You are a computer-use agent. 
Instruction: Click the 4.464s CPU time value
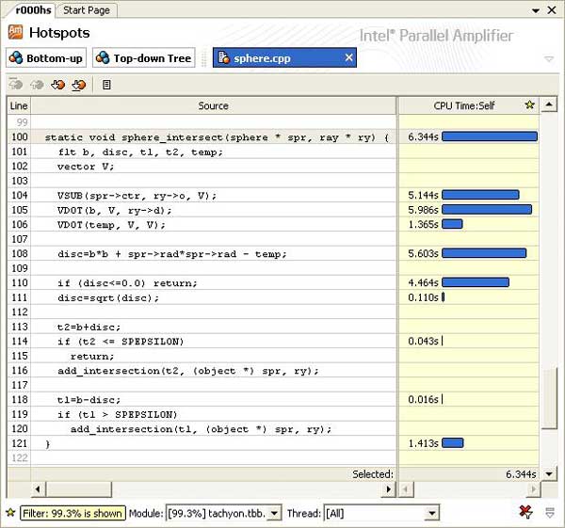(x=423, y=282)
